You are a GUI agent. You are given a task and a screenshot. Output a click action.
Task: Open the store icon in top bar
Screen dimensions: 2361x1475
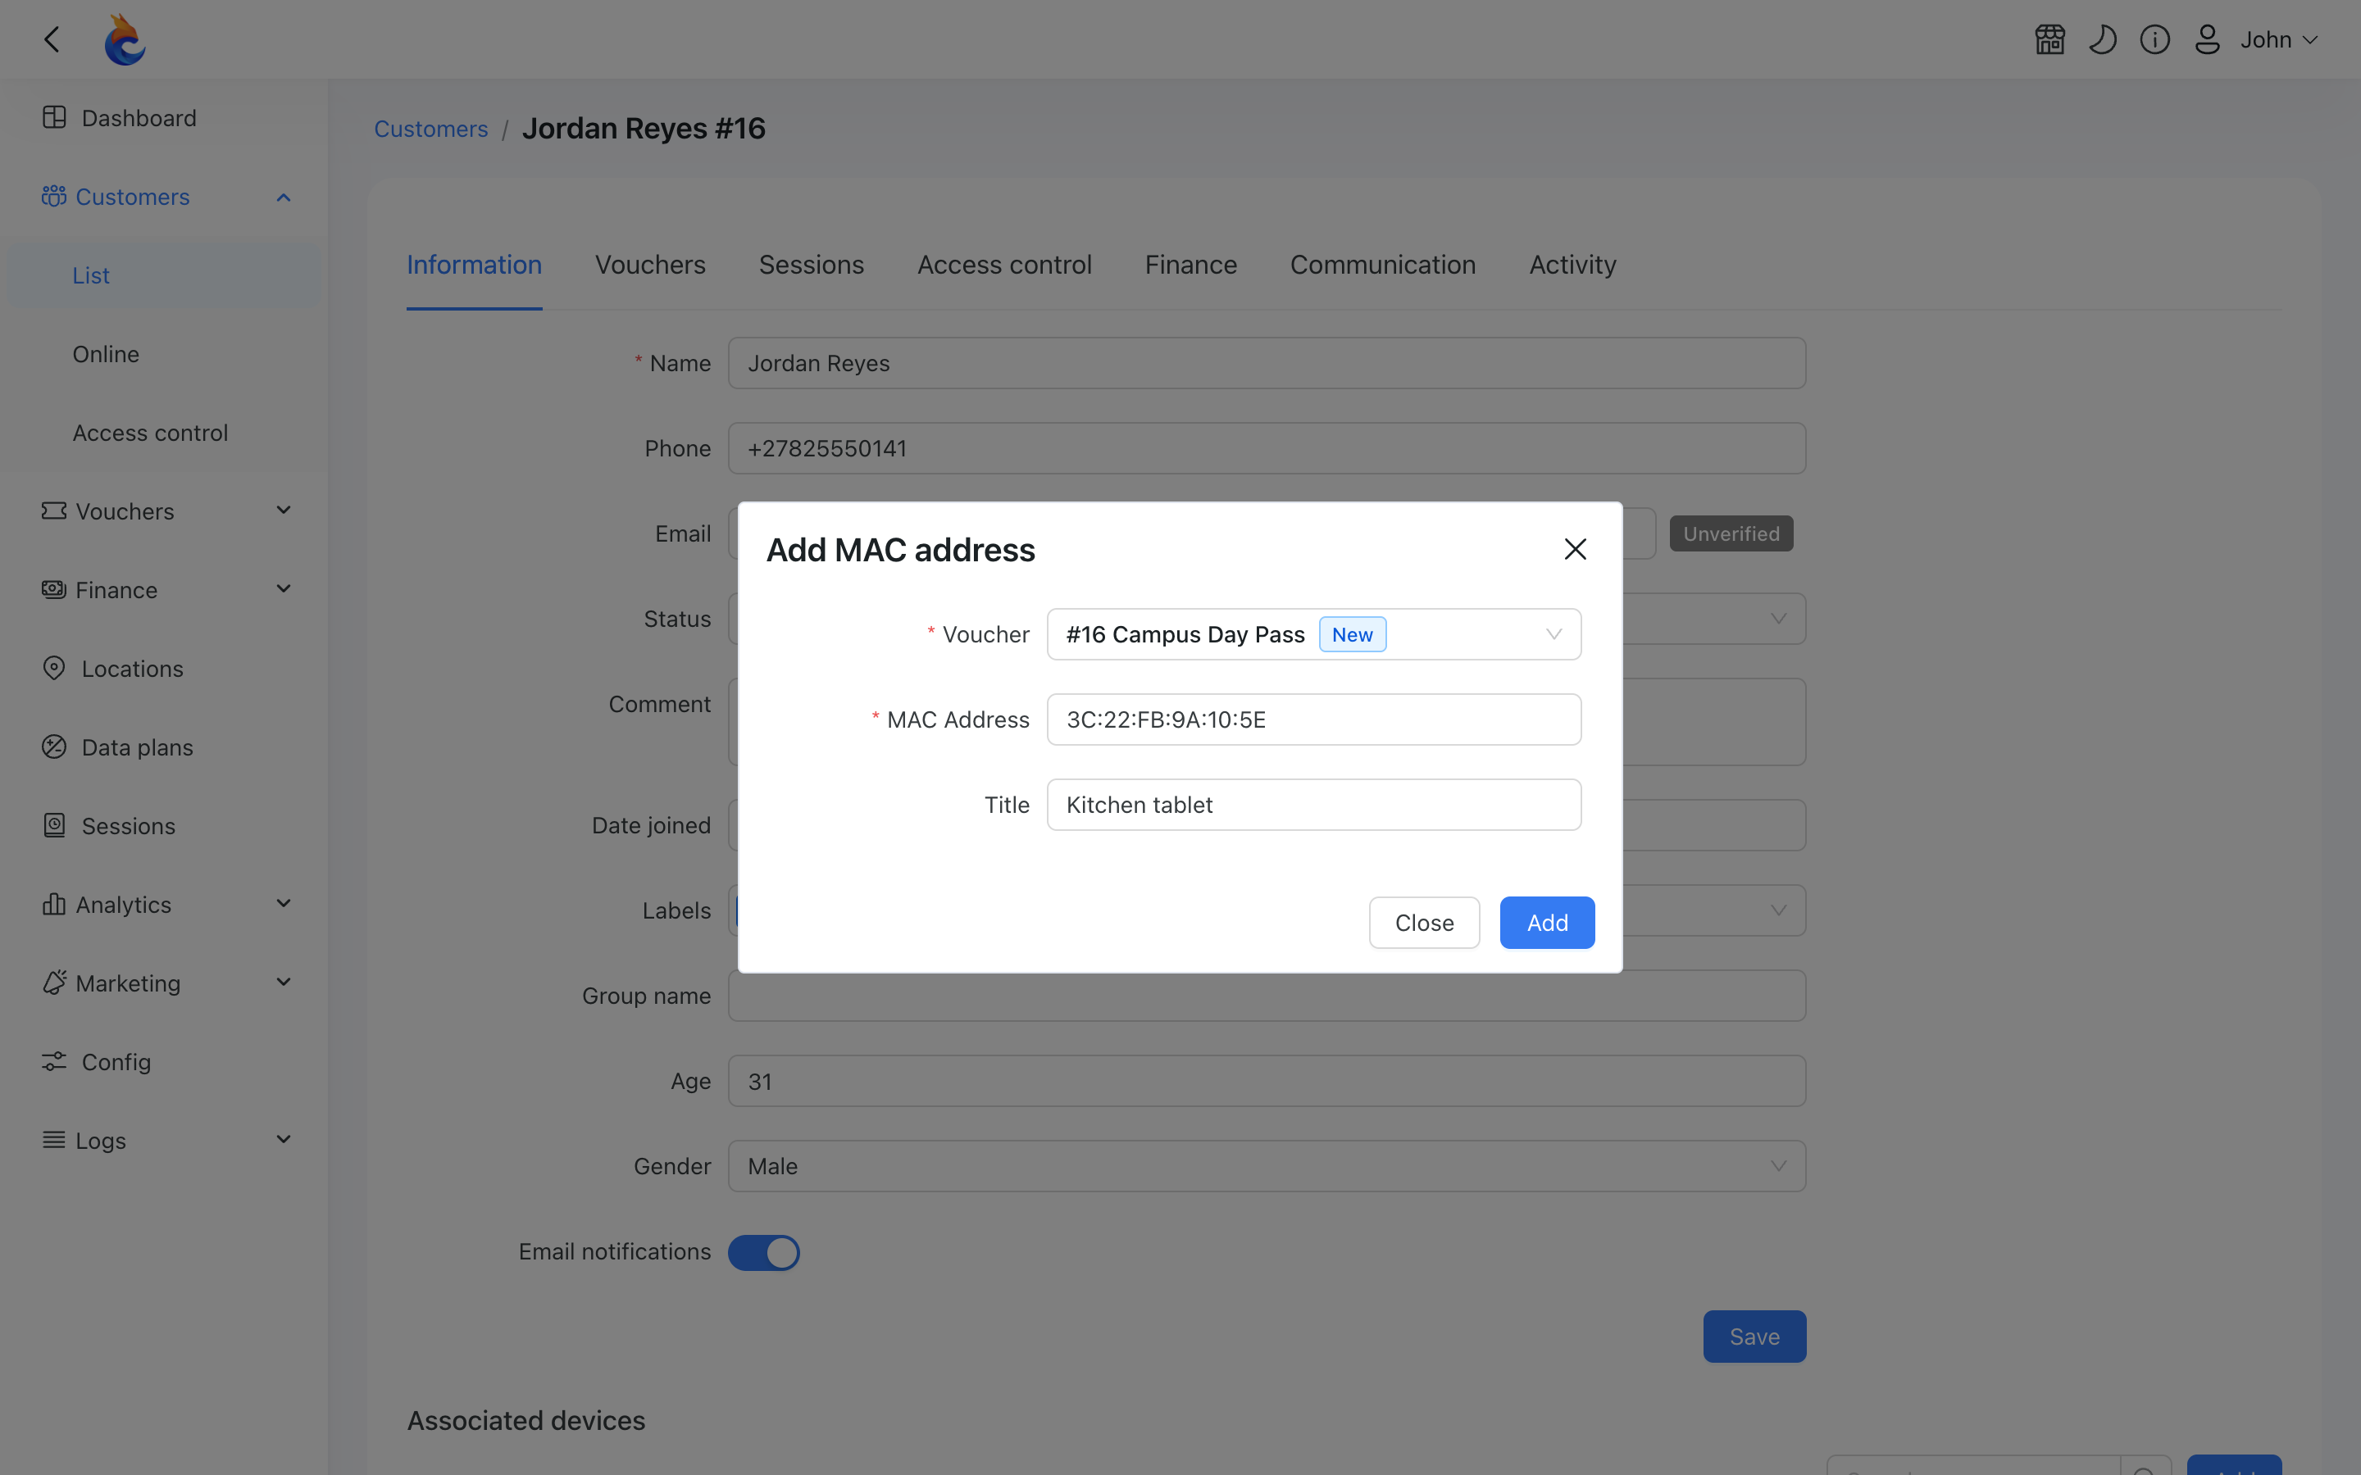click(2049, 40)
